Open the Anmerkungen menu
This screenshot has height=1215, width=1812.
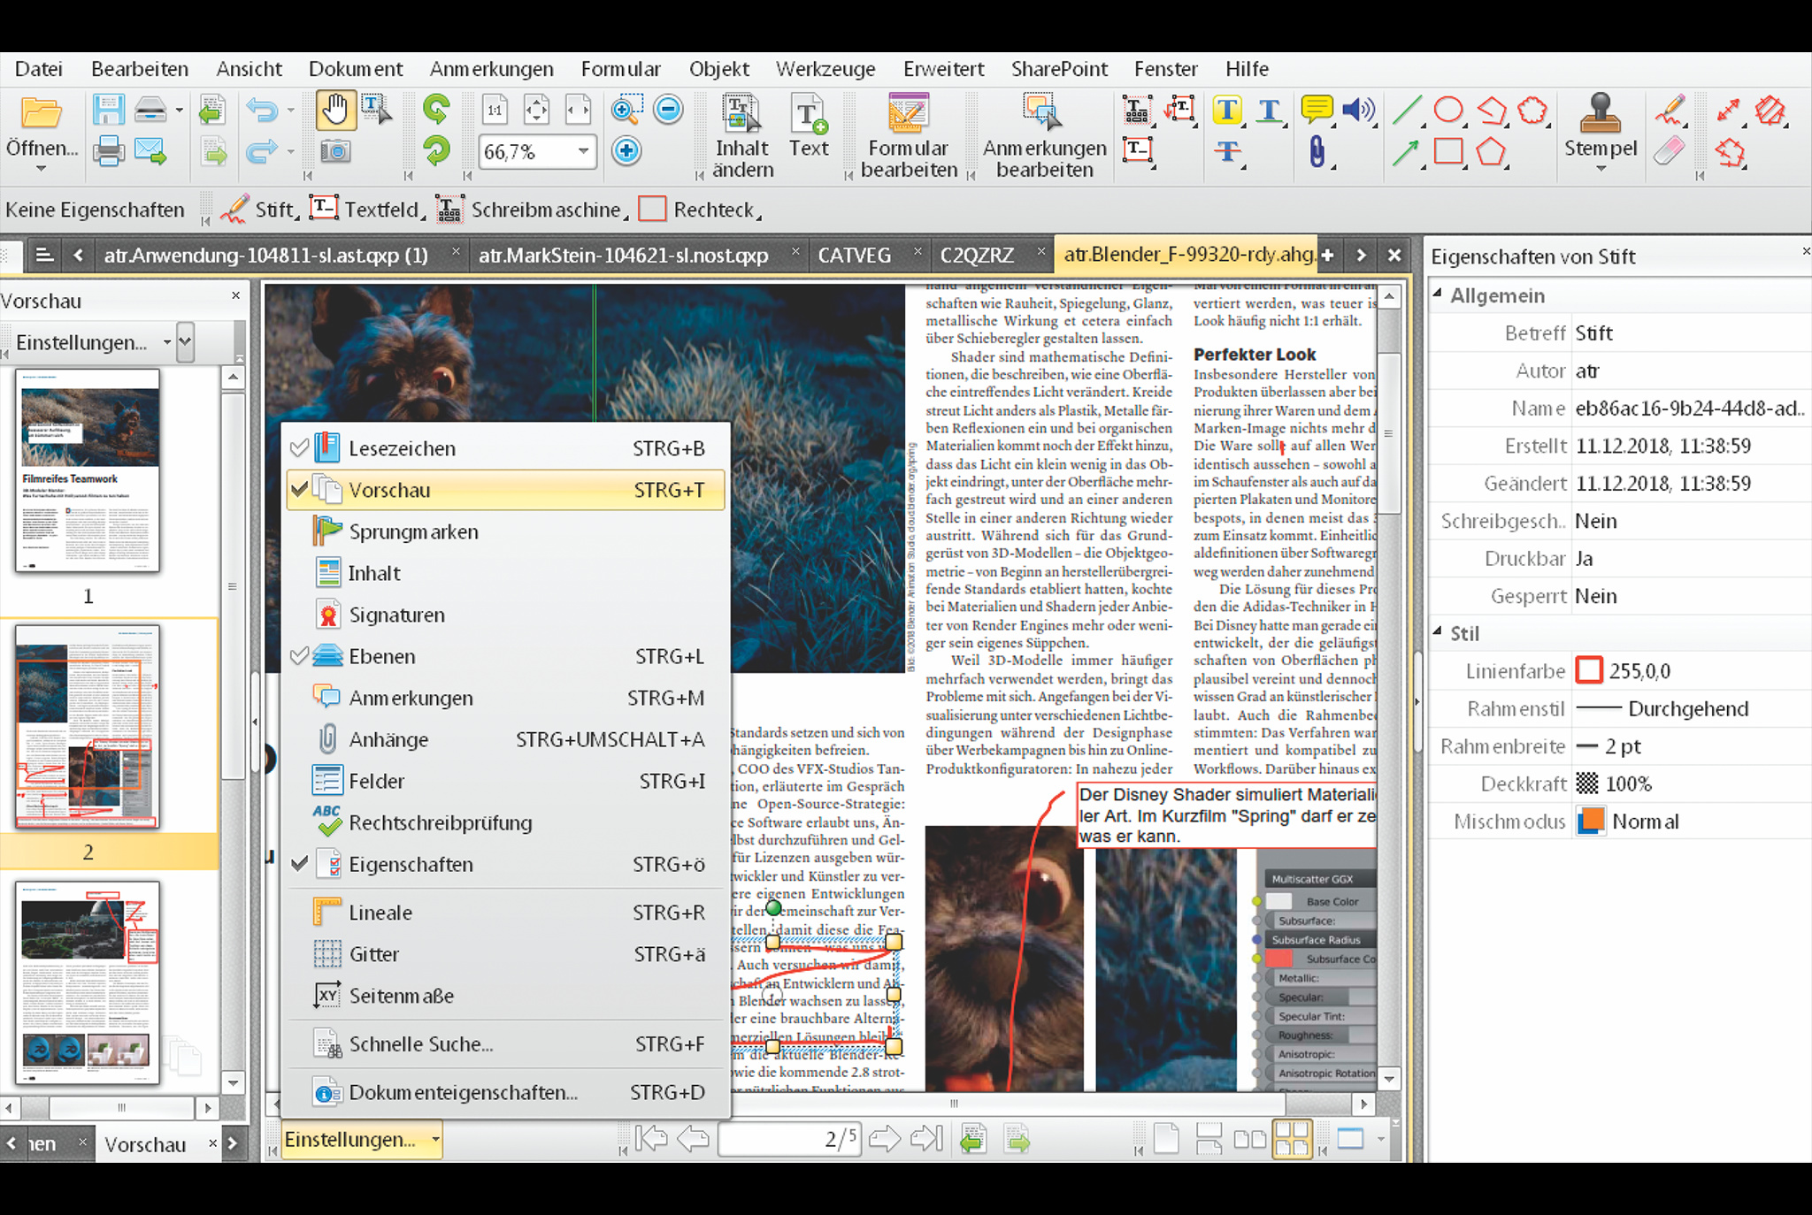click(x=491, y=69)
